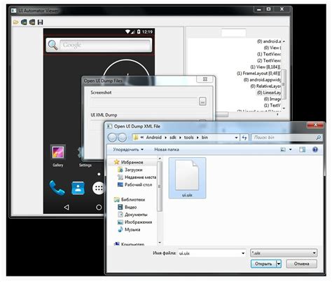Image resolution: width=332 pixels, height=282 pixels.
Task: Click the Open folder icon in UI Automator Viewer toolbar
Action: click(x=15, y=22)
